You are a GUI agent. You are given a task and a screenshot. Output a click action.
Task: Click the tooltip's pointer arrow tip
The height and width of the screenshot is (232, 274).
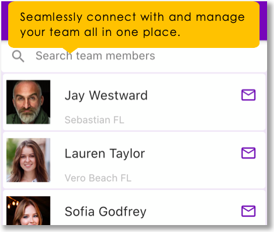71,52
